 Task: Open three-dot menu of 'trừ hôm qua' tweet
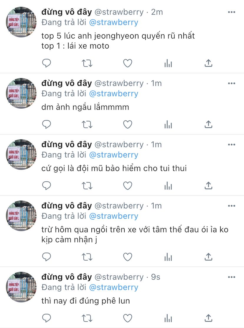pos(231,206)
